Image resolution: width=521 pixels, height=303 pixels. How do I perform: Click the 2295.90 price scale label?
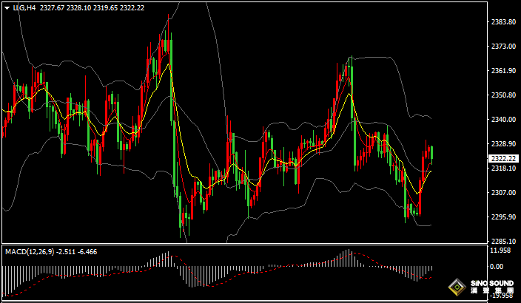tap(503, 217)
